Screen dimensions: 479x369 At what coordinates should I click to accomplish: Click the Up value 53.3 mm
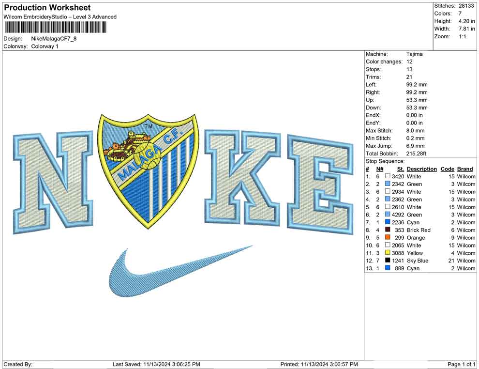point(417,100)
